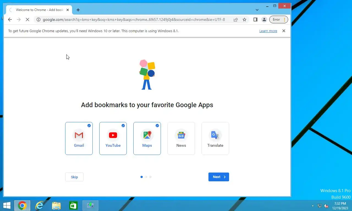Screen dimensions: 352x211
Task: Expand the tab search dropdown arrow
Action: 257,10
